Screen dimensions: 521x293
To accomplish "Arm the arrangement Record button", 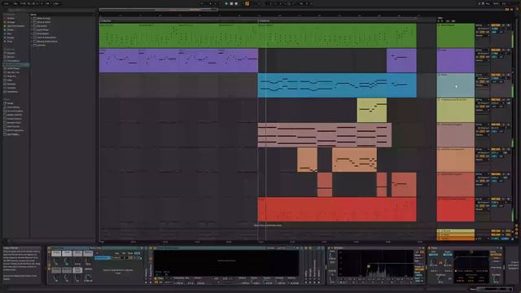I will click(x=236, y=3).
